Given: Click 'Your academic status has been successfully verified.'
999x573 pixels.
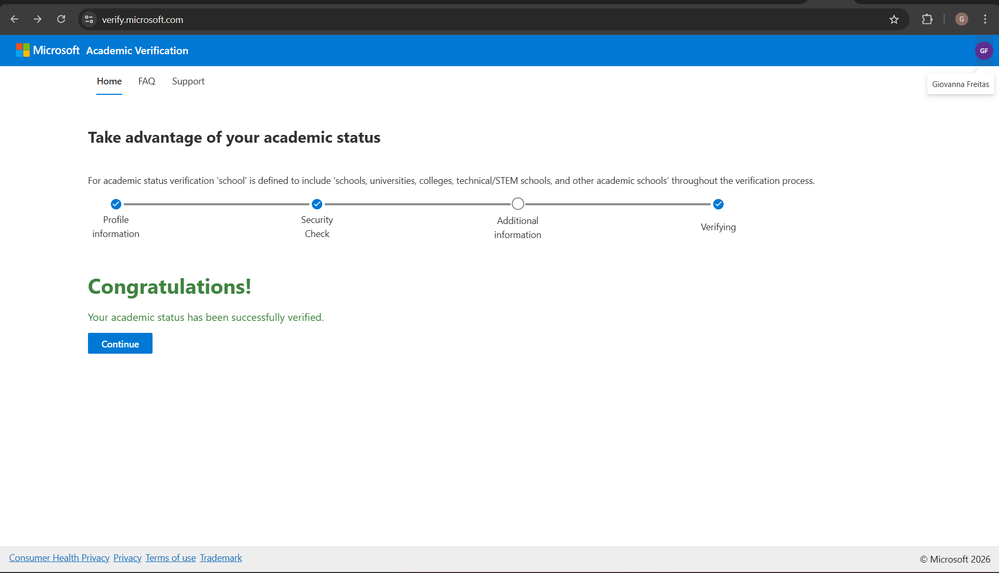Looking at the screenshot, I should [x=206, y=317].
